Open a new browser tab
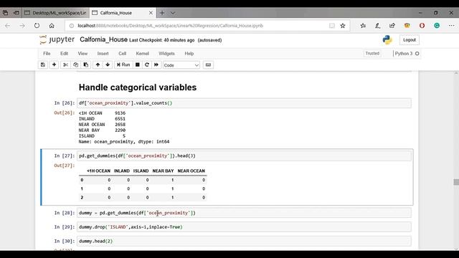 162,13
